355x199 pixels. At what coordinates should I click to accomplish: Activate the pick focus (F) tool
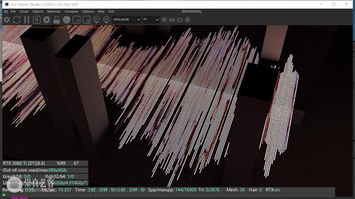pyautogui.click(x=97, y=20)
